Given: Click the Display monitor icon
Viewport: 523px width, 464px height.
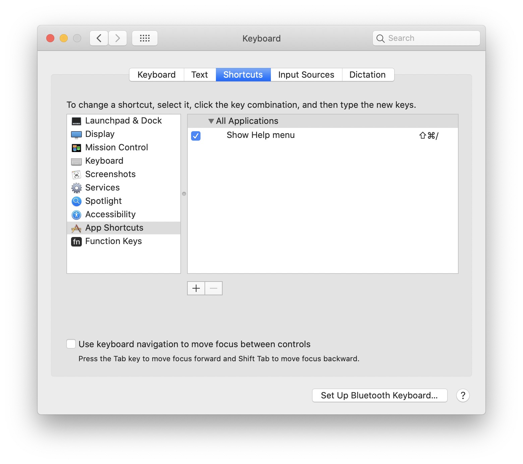Looking at the screenshot, I should click(76, 135).
